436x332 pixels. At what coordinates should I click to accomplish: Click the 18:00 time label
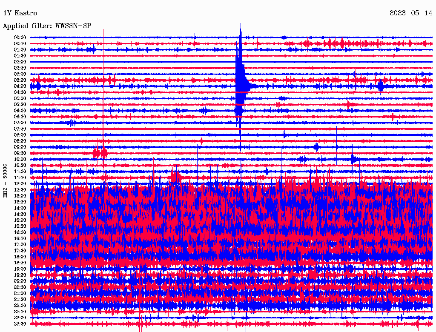tap(20, 257)
